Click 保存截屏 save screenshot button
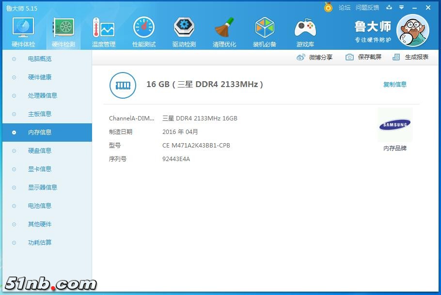The image size is (441, 295). 363,57
